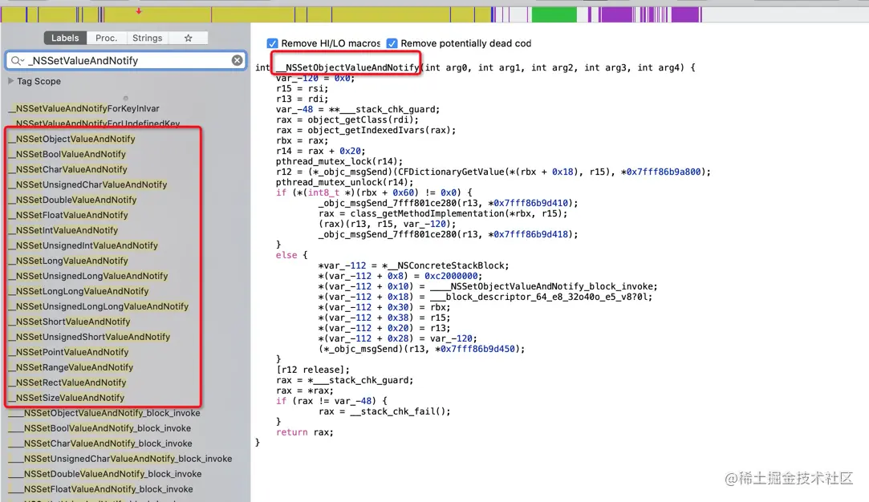Select ___NSSetFloatValueAndNotify_block_invoke label
This screenshot has width=869, height=502.
pyautogui.click(x=101, y=489)
